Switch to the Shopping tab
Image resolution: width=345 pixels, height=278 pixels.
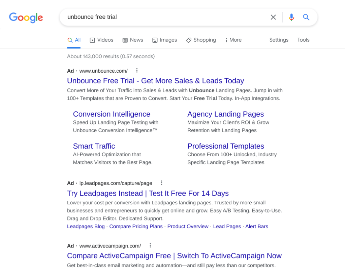coord(201,40)
